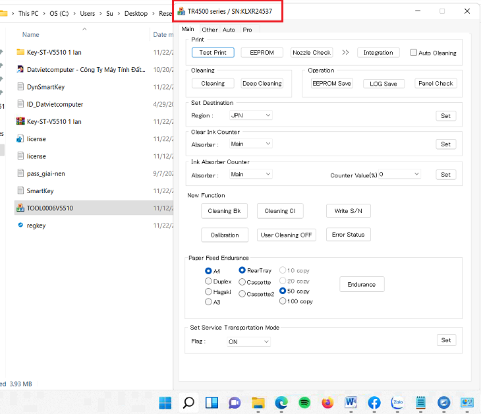The height and width of the screenshot is (414, 481).
Task: Click the TR4500 service tool title icon
Action: pyautogui.click(x=181, y=11)
